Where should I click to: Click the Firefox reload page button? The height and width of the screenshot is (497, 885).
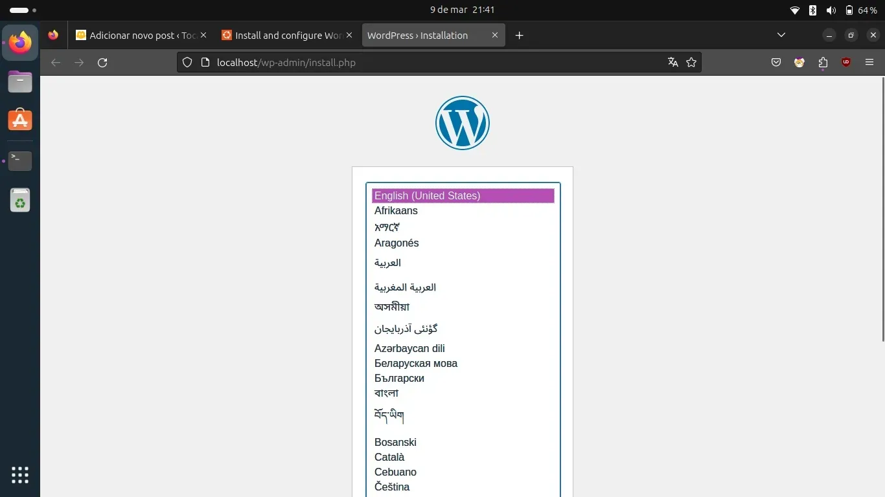coord(102,63)
